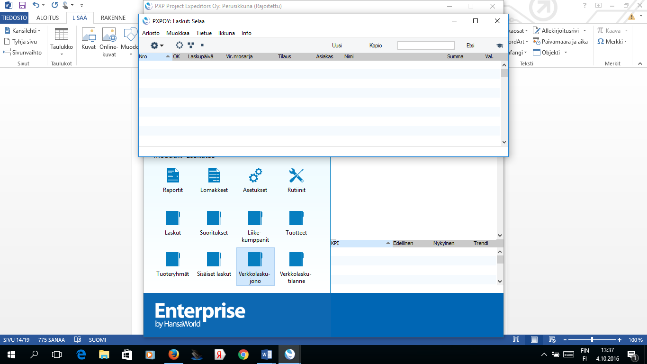This screenshot has height=364, width=647.
Task: Open the Ikkuna menu
Action: click(226, 33)
